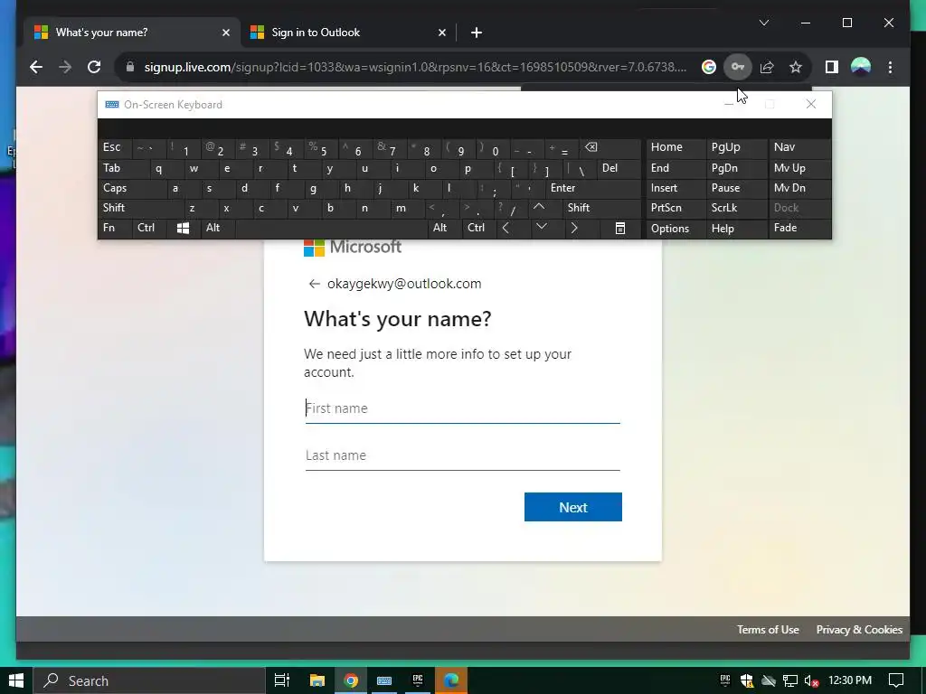Close the On-Screen Keyboard window

pos(811,105)
